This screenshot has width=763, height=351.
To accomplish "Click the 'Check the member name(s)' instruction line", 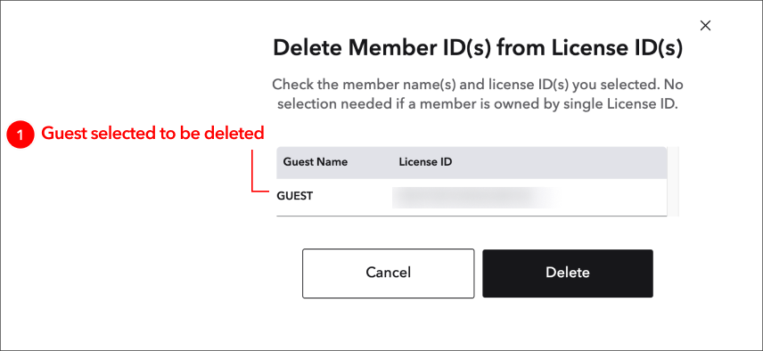I will 478,85.
